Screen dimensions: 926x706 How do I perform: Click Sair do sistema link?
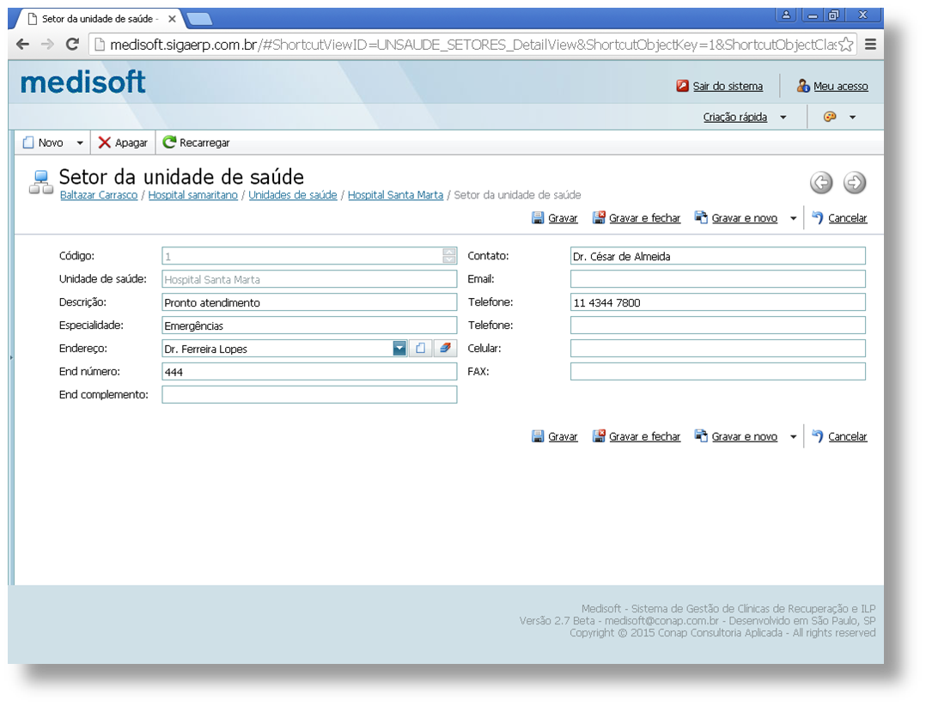point(728,86)
